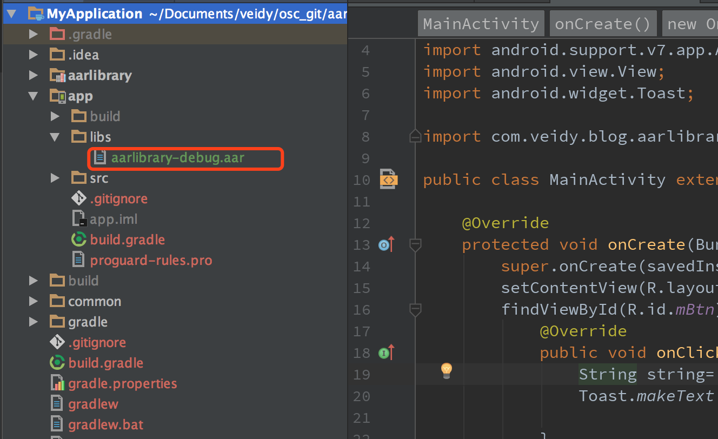Click the .idea folder icon

[57, 55]
